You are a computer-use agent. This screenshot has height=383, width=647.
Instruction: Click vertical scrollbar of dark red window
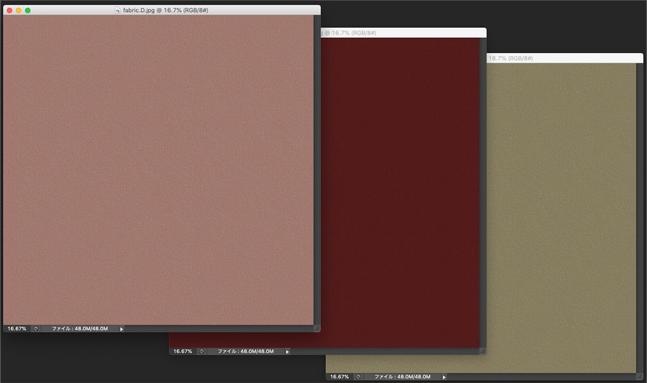483,192
